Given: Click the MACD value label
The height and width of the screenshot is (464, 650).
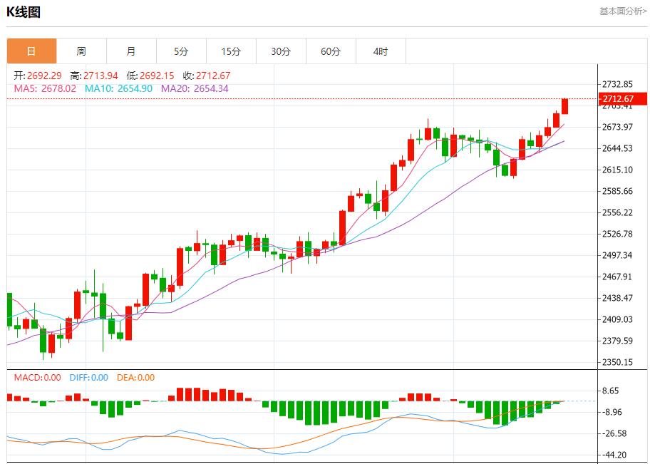Looking at the screenshot, I should pos(37,378).
